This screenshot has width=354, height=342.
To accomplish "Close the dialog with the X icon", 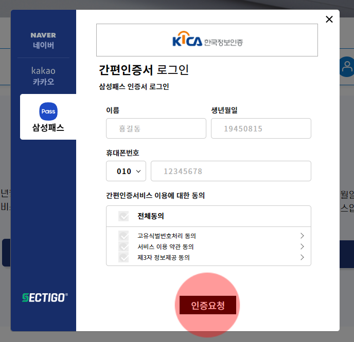I will (329, 20).
